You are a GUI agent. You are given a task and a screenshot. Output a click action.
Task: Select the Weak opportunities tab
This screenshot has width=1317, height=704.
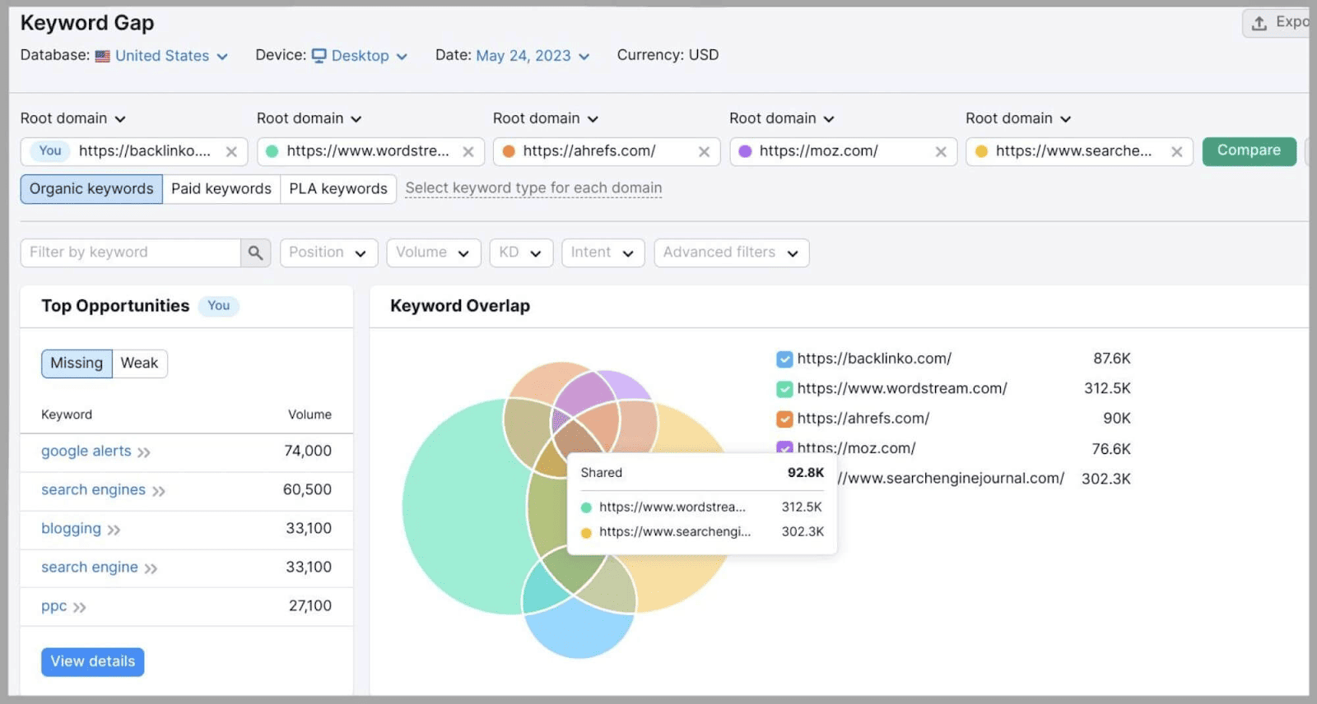(139, 364)
